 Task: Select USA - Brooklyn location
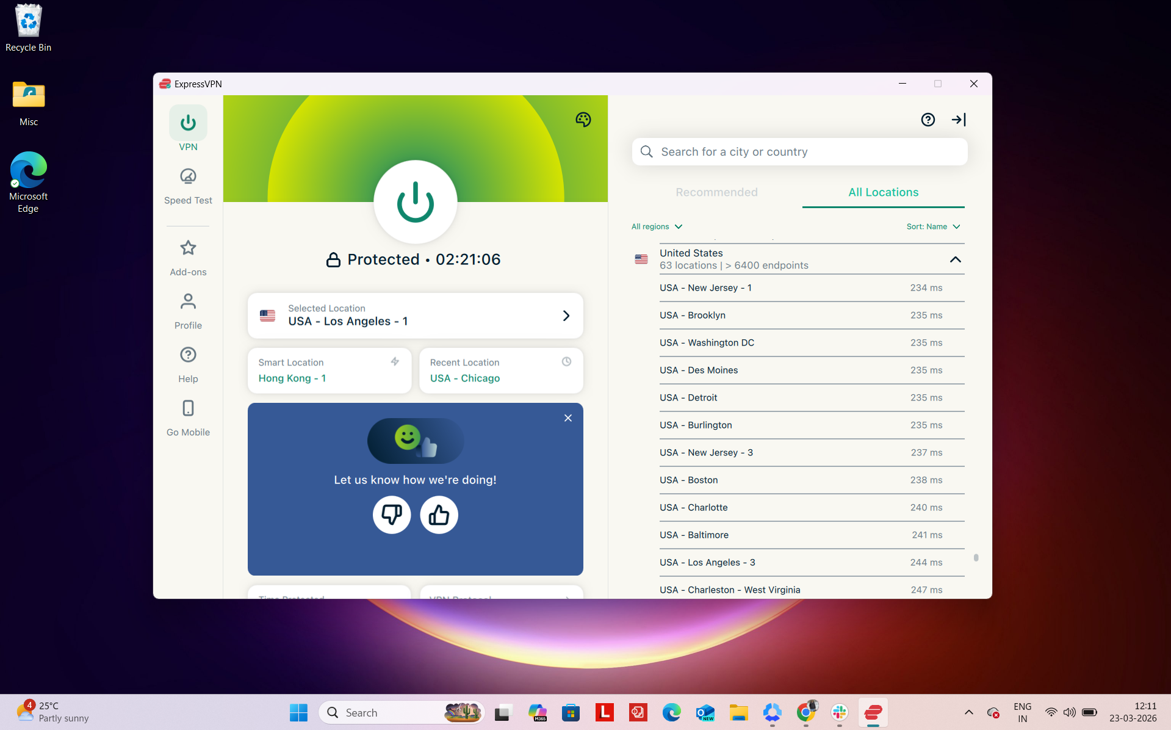coord(812,315)
